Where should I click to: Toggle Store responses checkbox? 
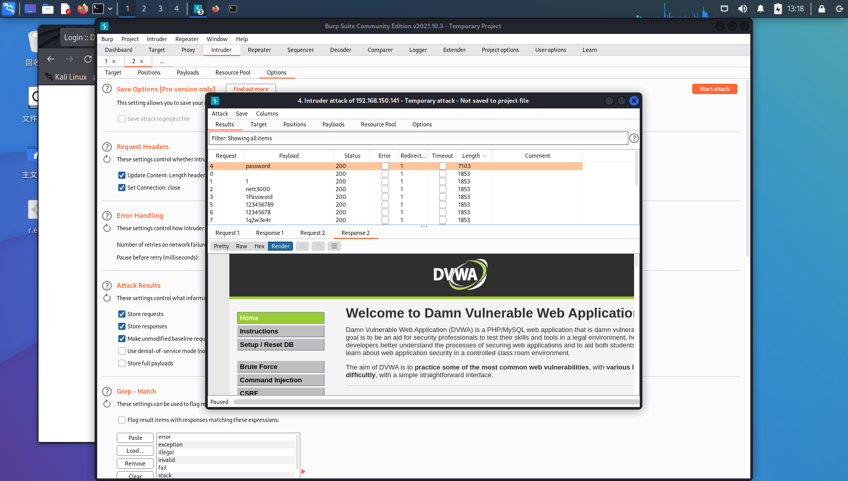coord(122,326)
